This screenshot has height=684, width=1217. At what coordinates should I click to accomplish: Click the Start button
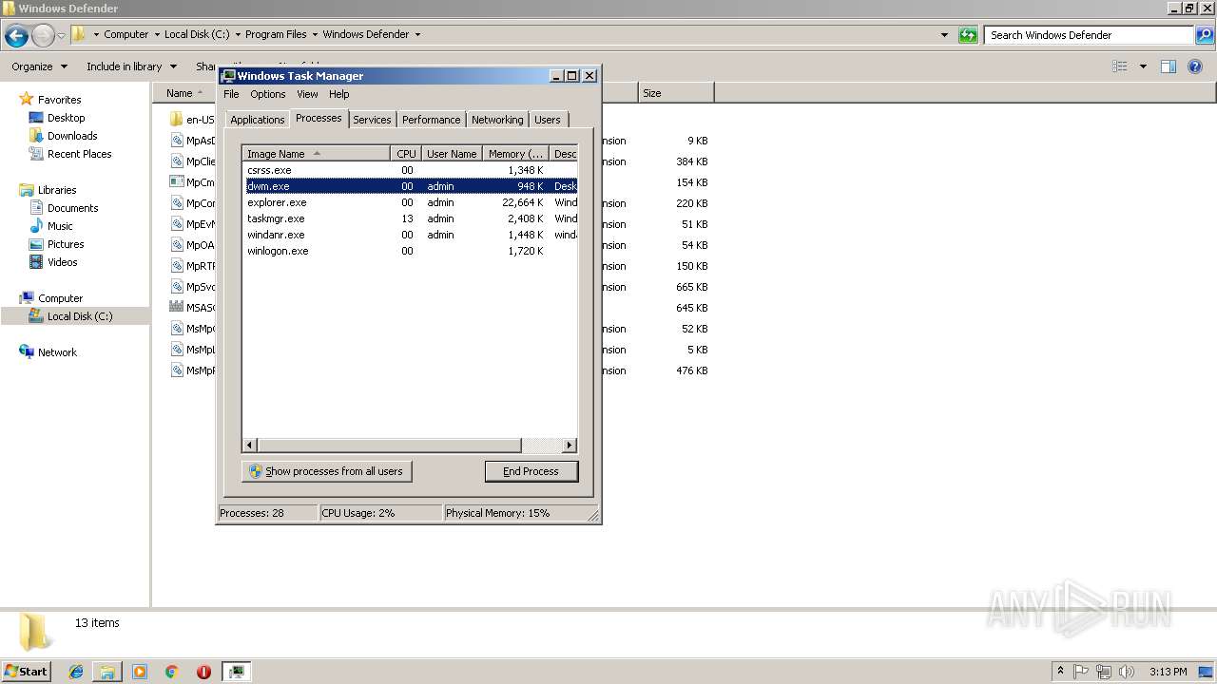point(26,671)
